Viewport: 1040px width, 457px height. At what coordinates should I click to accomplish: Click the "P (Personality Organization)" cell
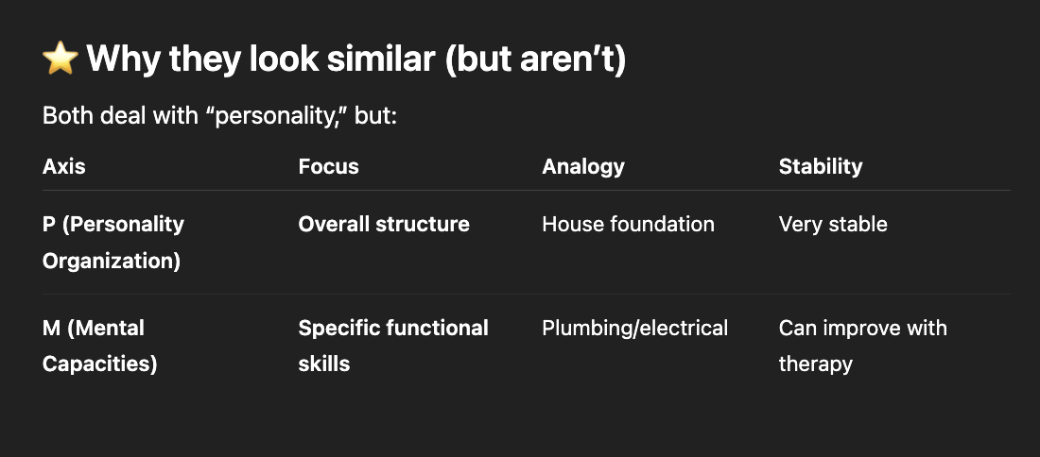[113, 242]
